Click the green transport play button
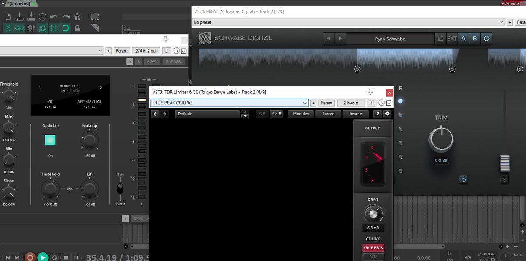 tap(43, 257)
